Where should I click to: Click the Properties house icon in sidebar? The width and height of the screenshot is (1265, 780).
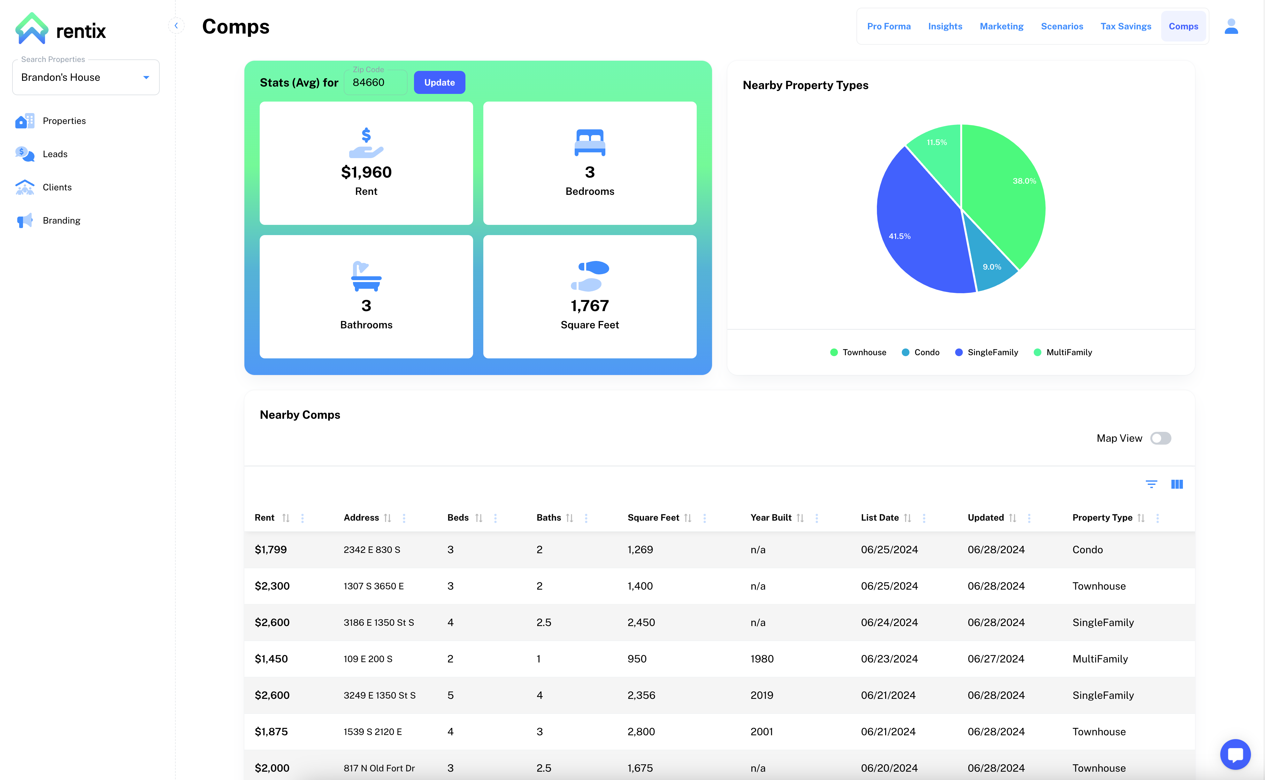coord(24,121)
